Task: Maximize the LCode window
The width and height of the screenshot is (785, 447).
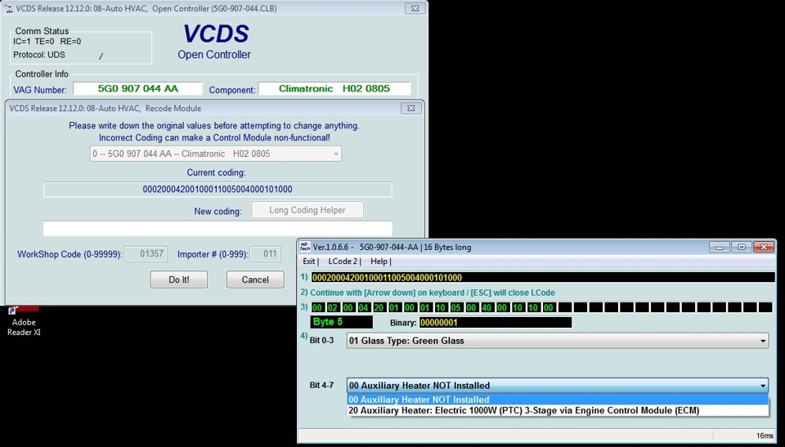Action: 742,247
